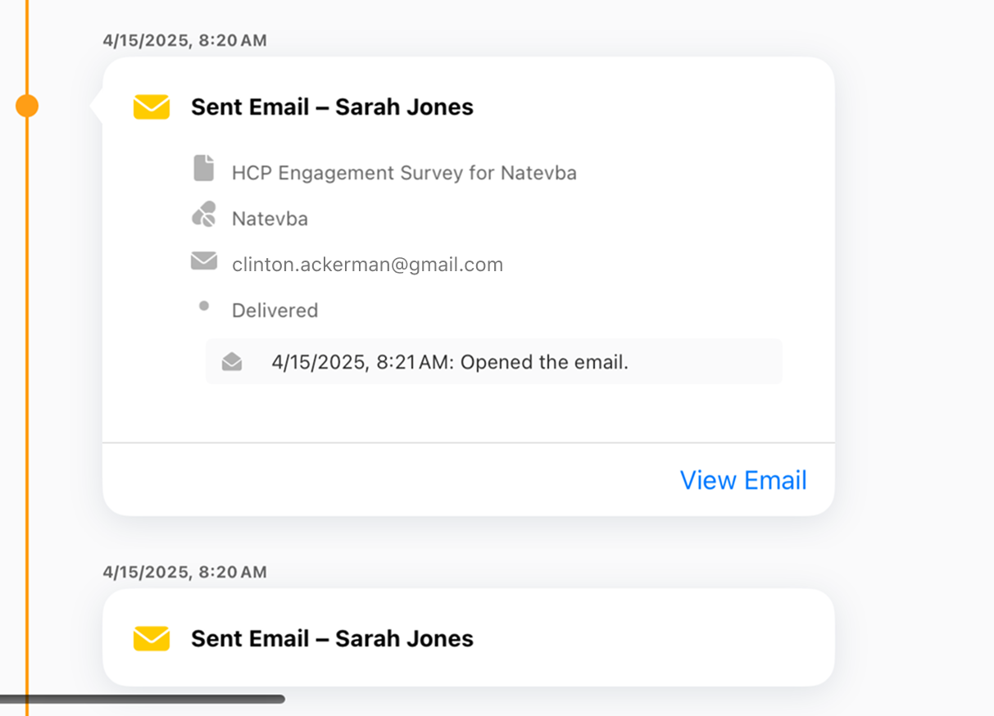The image size is (994, 716).
Task: Click the clinton.ackerman@gmail.com email address
Action: 367,265
